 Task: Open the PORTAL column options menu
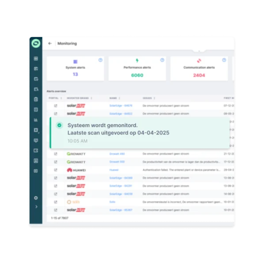click(x=61, y=98)
